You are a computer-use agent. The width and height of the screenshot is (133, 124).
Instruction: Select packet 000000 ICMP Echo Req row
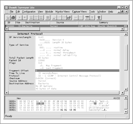pyautogui.click(x=64, y=26)
